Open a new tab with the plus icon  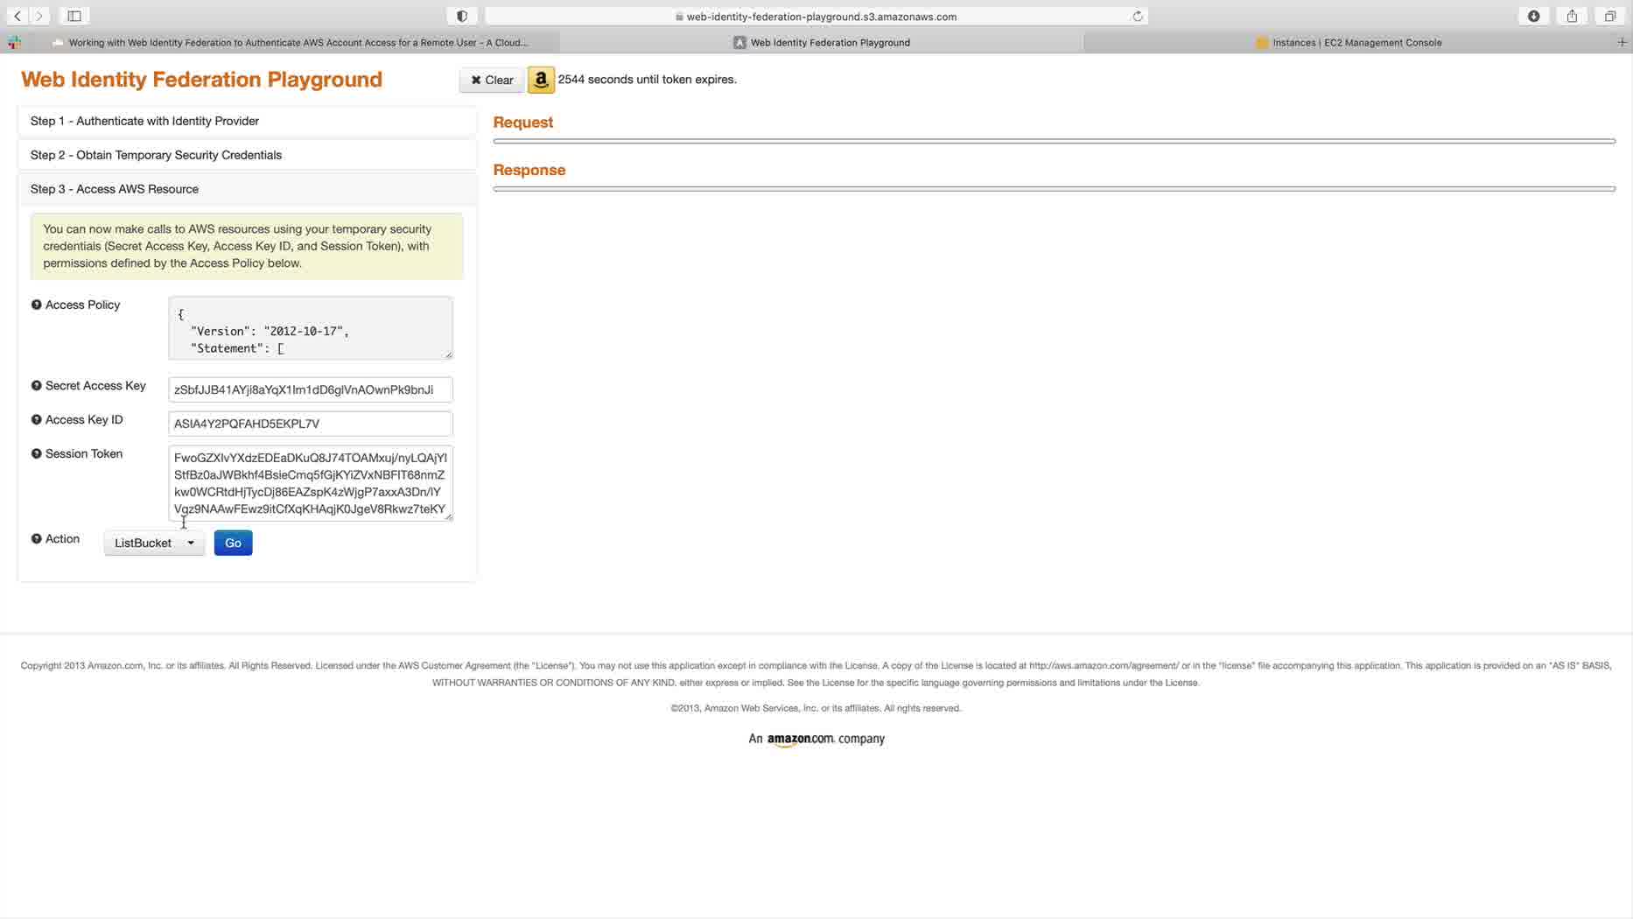1622,42
